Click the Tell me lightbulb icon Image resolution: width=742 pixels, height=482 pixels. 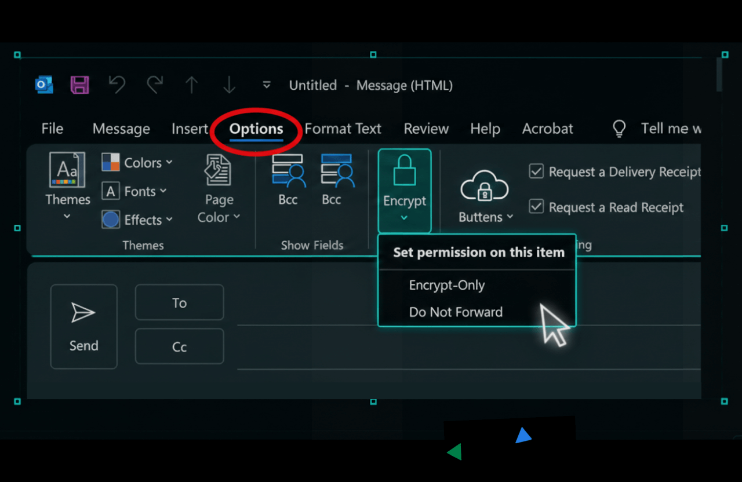(x=619, y=128)
